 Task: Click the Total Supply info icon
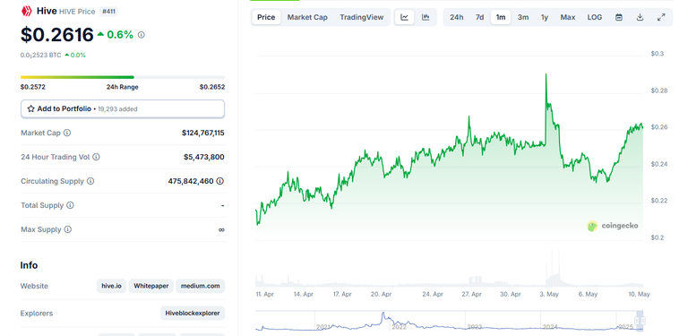(70, 205)
